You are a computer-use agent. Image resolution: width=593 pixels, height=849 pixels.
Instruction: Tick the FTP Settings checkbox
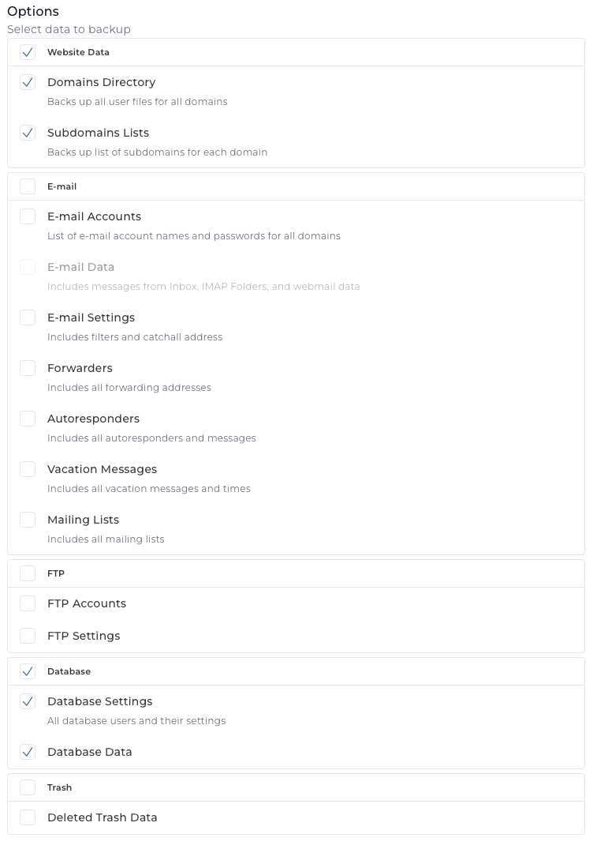[x=28, y=636]
